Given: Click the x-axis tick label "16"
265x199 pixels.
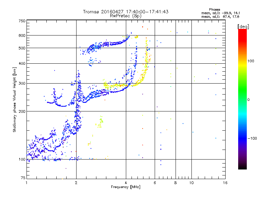Looking at the screenshot, I should click(x=225, y=183).
